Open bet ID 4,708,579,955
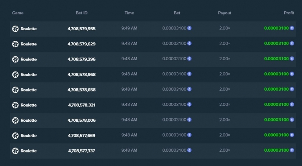This screenshot has width=302, height=166. tap(82, 29)
